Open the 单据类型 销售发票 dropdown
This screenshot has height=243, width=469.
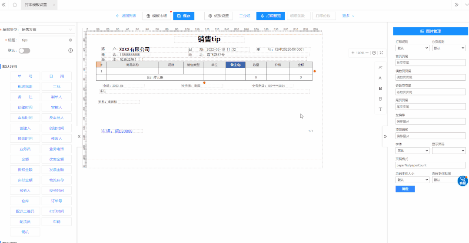(47, 30)
